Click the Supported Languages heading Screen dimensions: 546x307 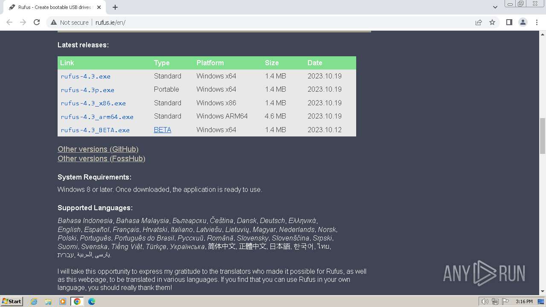coord(95,208)
